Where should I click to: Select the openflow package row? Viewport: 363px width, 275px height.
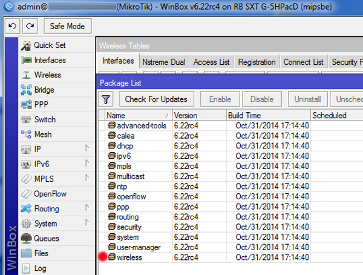point(231,197)
